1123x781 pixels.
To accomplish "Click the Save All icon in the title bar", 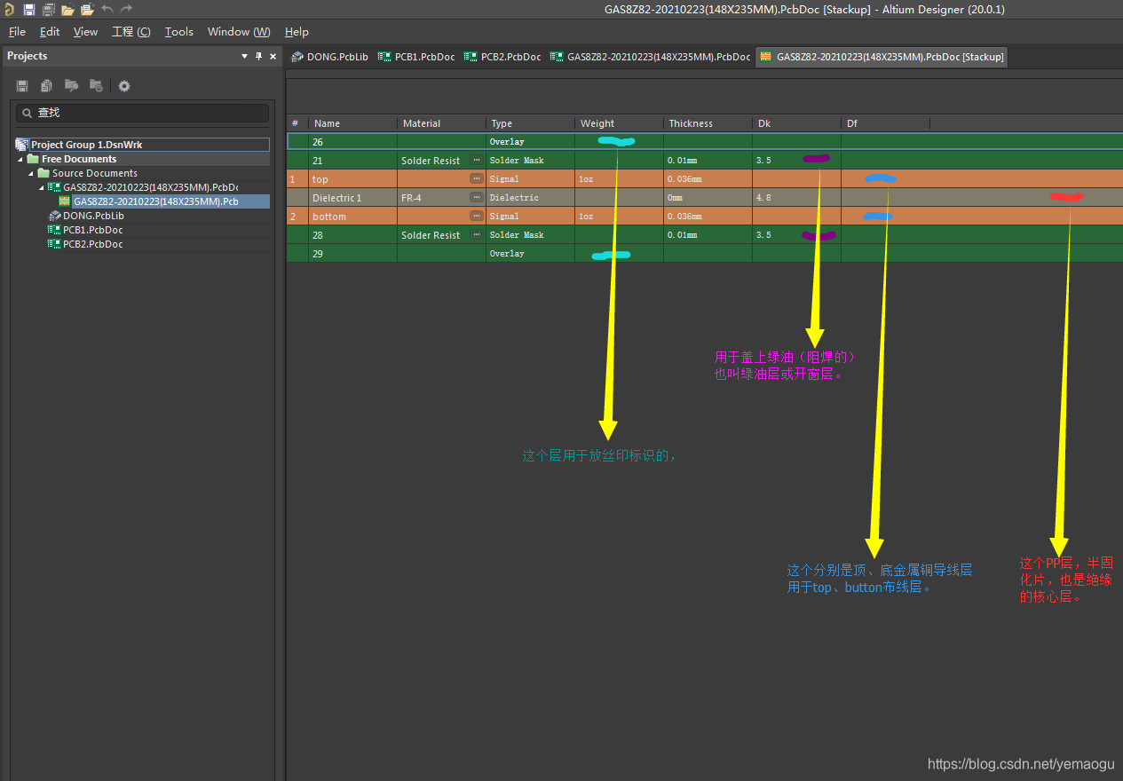I will [x=48, y=9].
